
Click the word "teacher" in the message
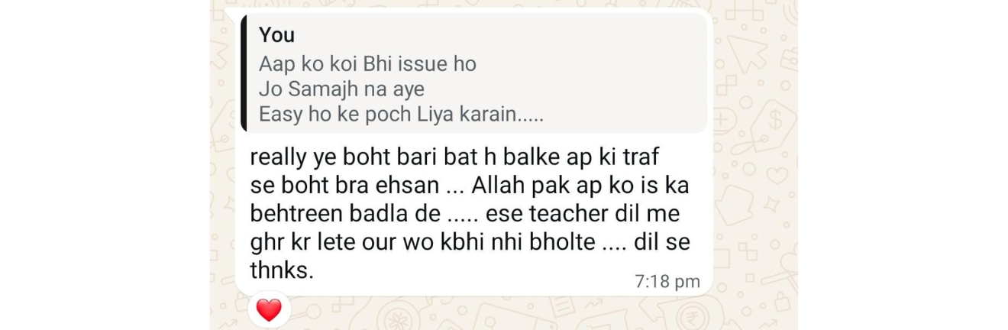click(580, 214)
